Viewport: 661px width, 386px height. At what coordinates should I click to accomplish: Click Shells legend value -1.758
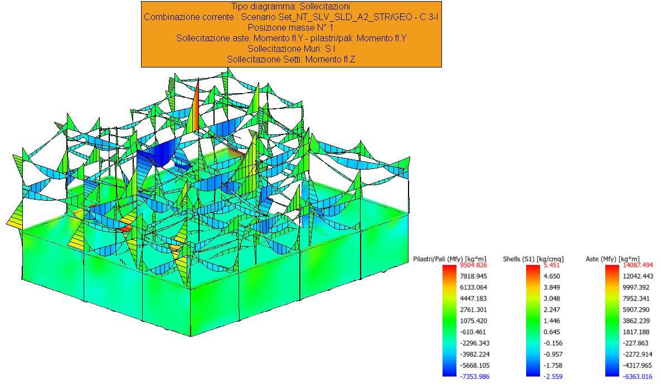[553, 365]
